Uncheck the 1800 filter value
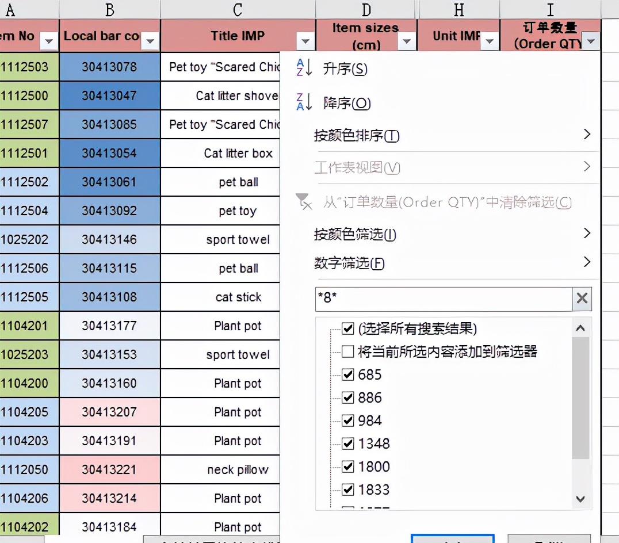This screenshot has height=543, width=619. coord(348,466)
